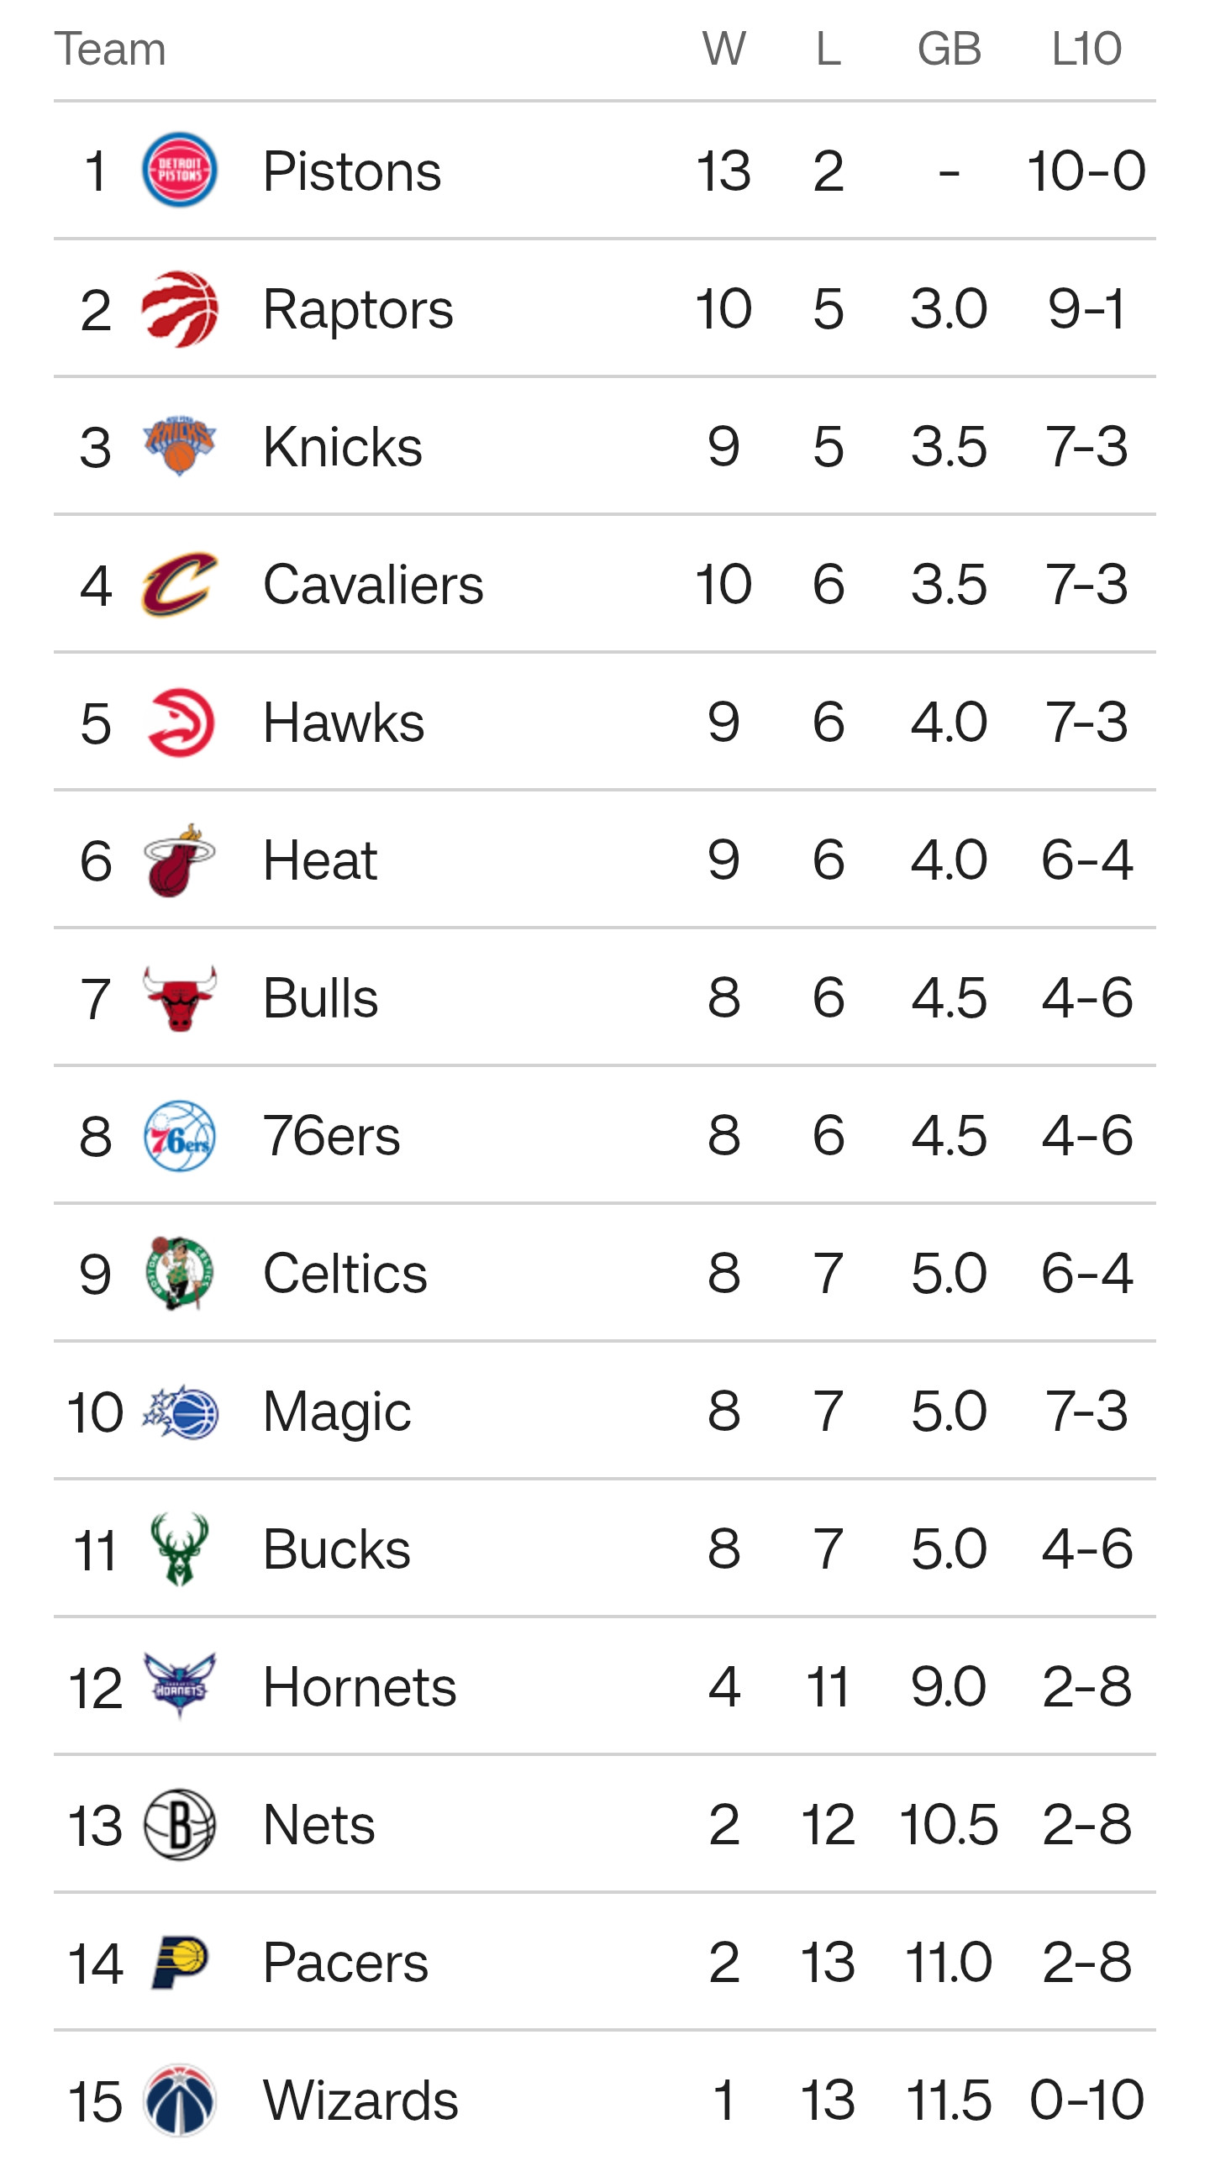Open the Magic logo icon
This screenshot has height=2182, width=1210.
[179, 1412]
